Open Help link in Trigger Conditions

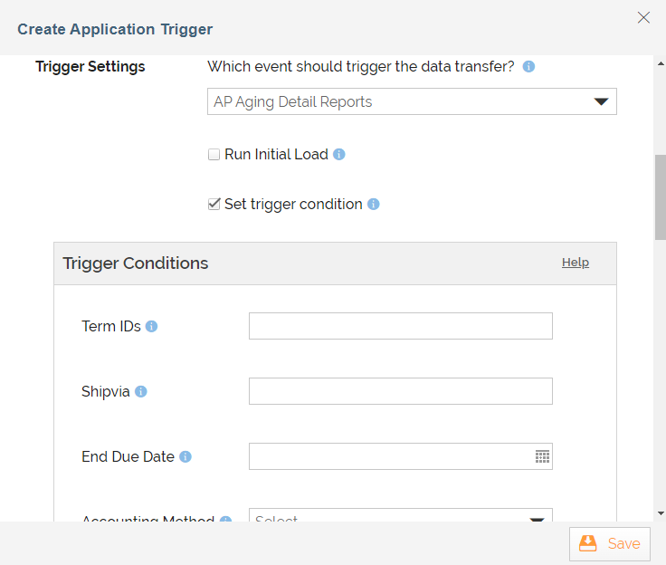coord(576,263)
